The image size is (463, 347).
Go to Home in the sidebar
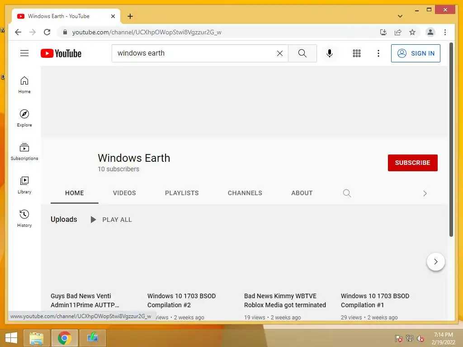pos(24,85)
